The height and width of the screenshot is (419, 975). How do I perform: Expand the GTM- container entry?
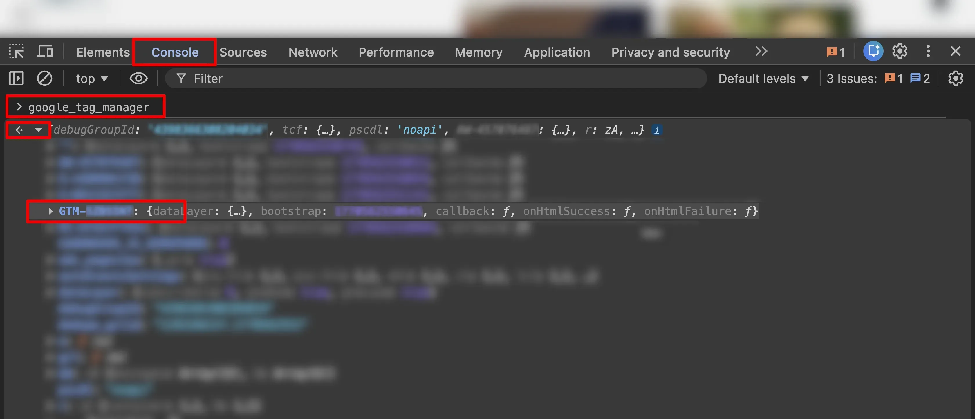click(50, 211)
